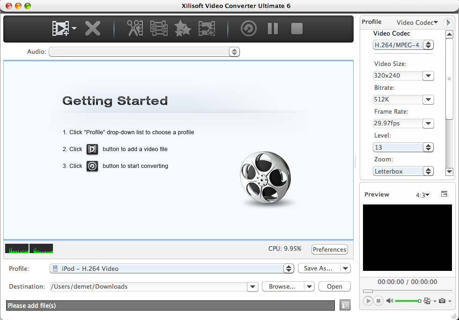Click the profile panel scroll-down arrow

449,171
